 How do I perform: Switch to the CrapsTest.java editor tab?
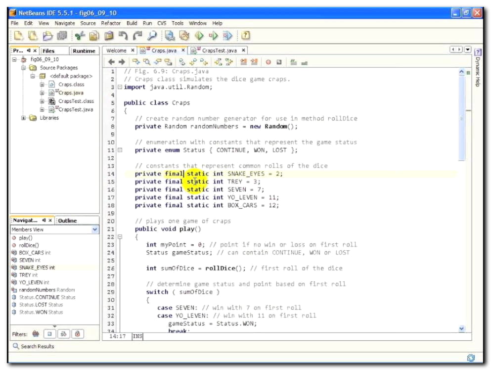219,50
